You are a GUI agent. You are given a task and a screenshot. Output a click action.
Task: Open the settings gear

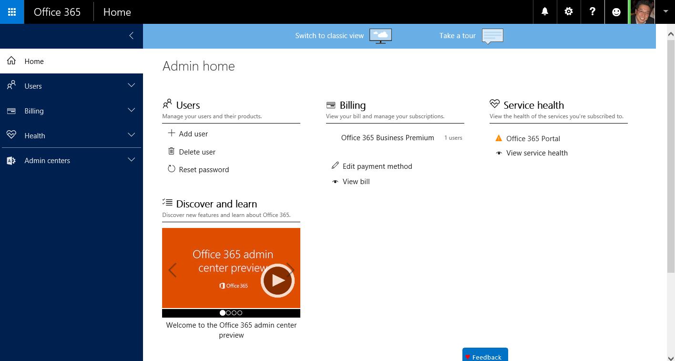click(569, 12)
